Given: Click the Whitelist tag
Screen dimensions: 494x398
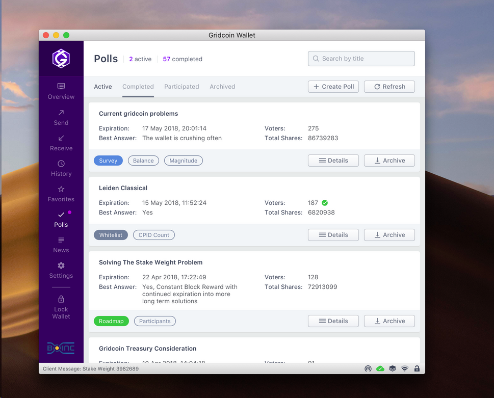Looking at the screenshot, I should (111, 235).
